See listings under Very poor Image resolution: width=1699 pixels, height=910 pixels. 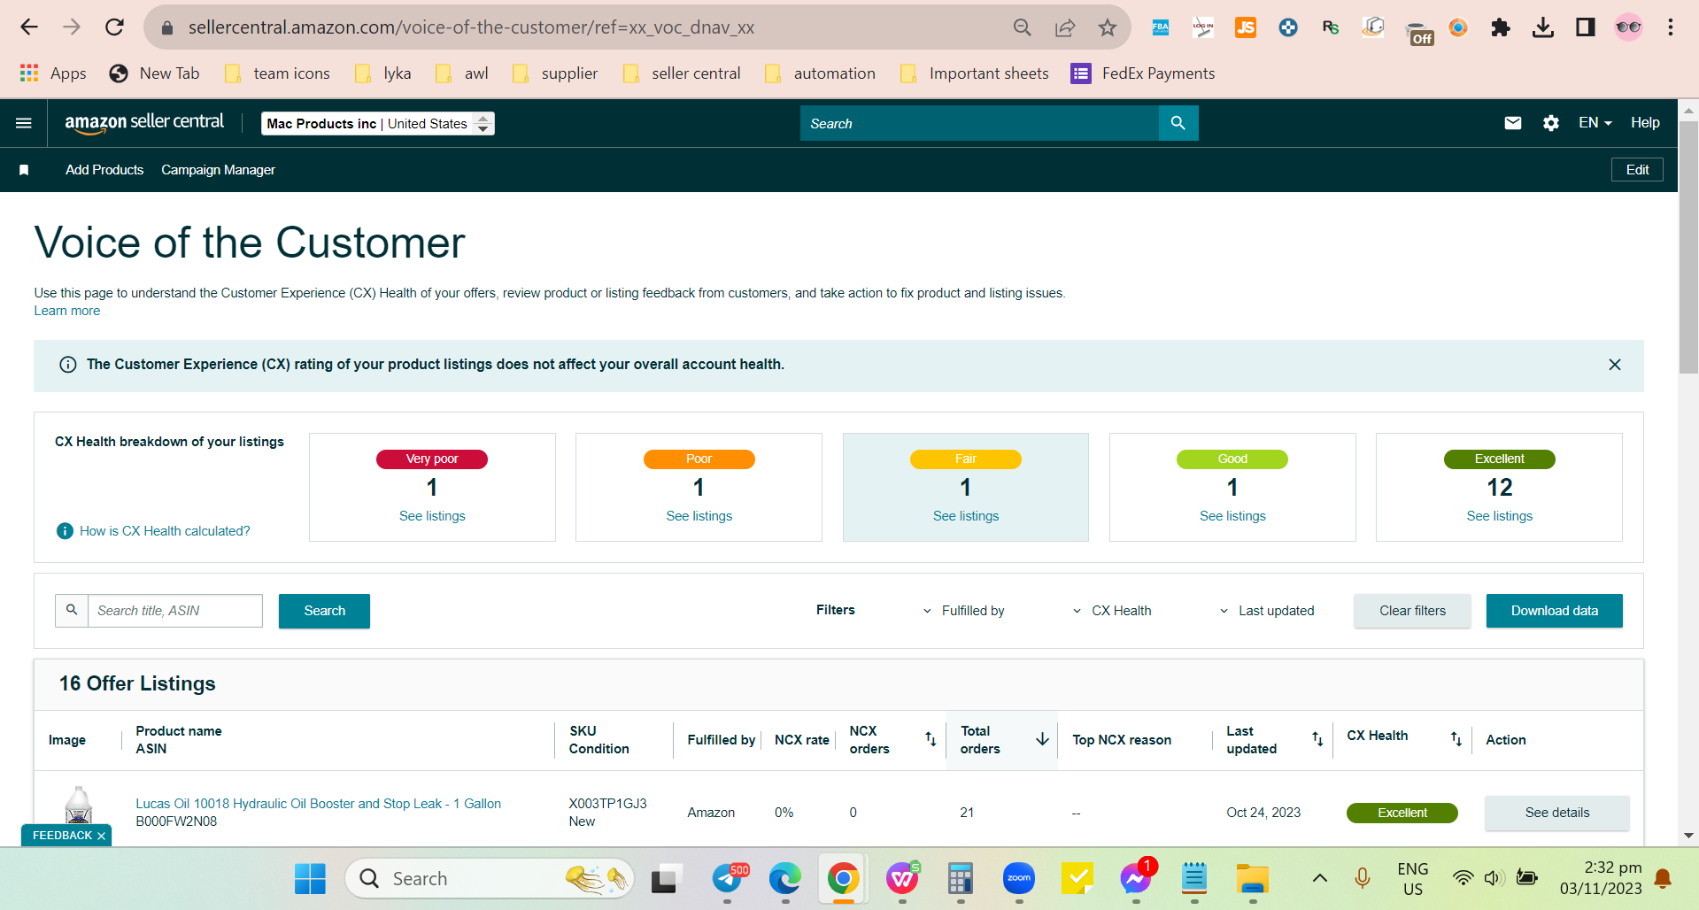coord(432,516)
